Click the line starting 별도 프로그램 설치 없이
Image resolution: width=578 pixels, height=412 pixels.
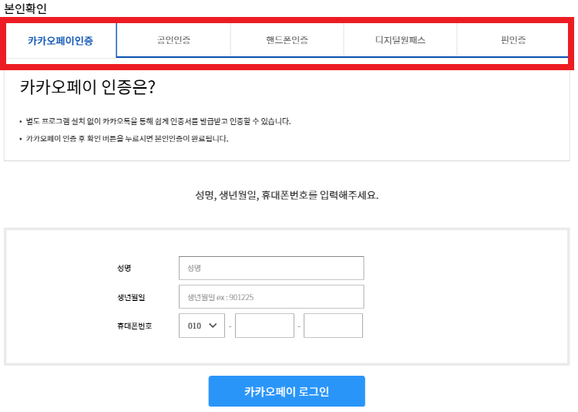click(159, 121)
